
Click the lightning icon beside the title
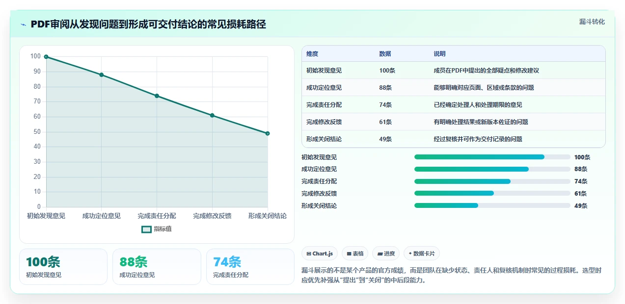pyautogui.click(x=23, y=25)
